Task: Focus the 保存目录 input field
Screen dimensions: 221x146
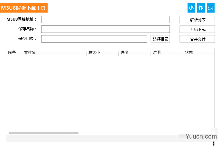Action: 94,39
